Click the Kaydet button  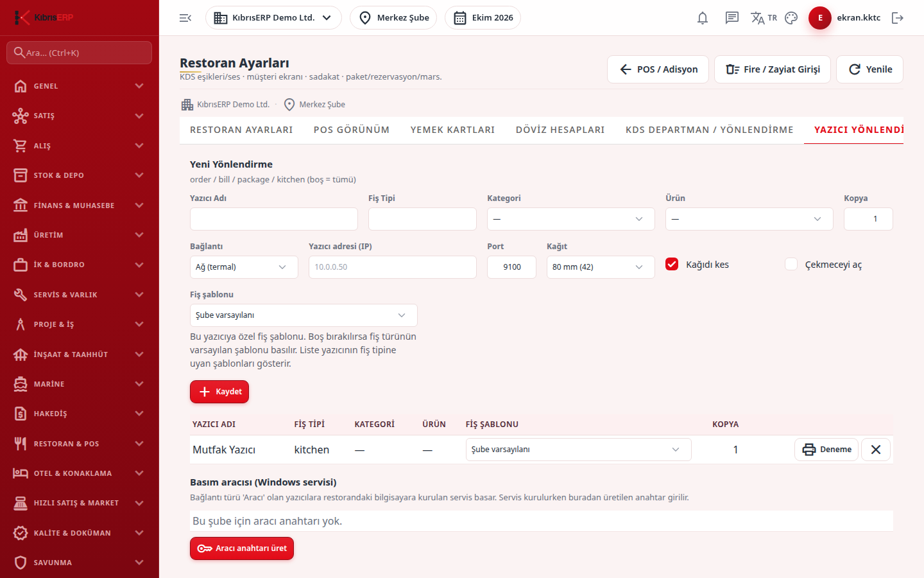pos(219,392)
